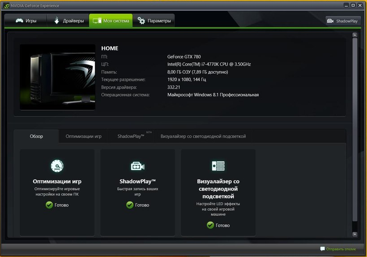Click the Оптимизации игр card heading
This screenshot has width=367, height=257.
(x=57, y=181)
